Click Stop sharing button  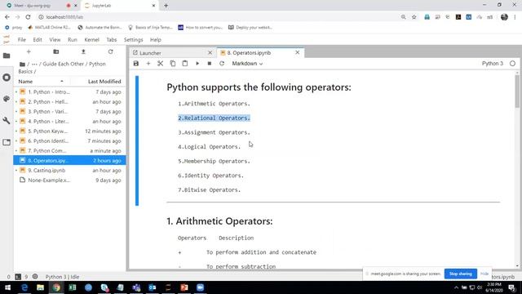coord(460,274)
